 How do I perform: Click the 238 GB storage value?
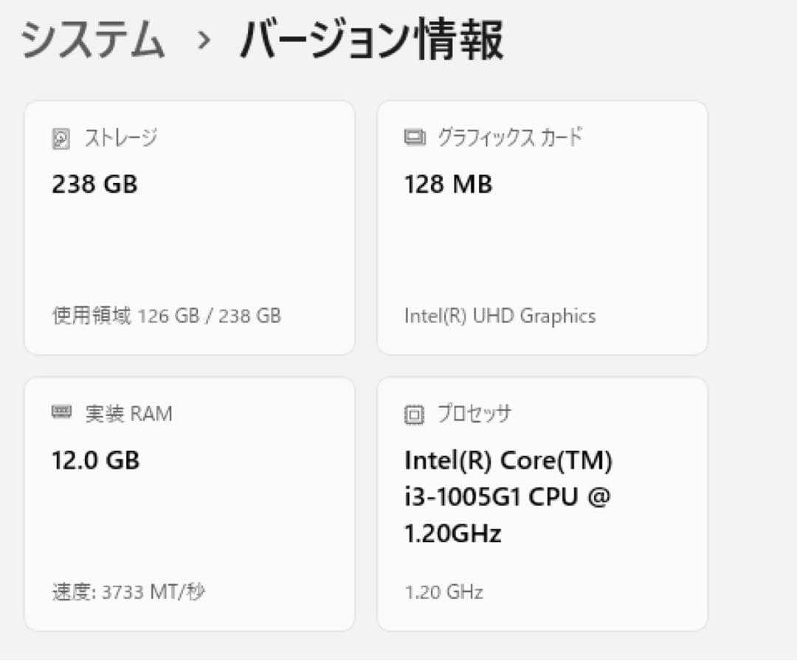94,184
